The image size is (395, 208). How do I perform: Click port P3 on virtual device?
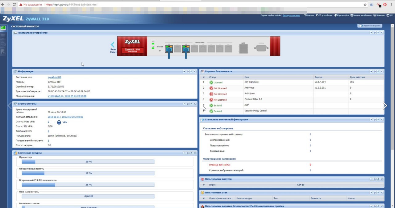click(186, 49)
